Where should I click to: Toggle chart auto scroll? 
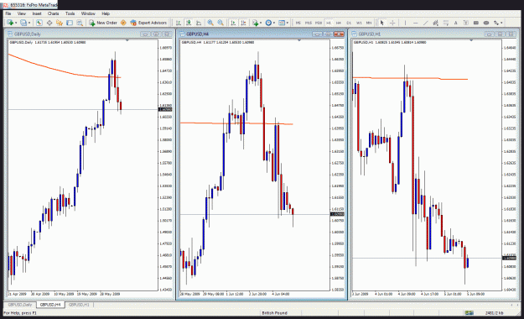(x=233, y=23)
